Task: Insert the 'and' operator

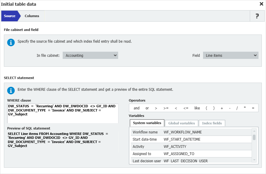Action: 136,108
